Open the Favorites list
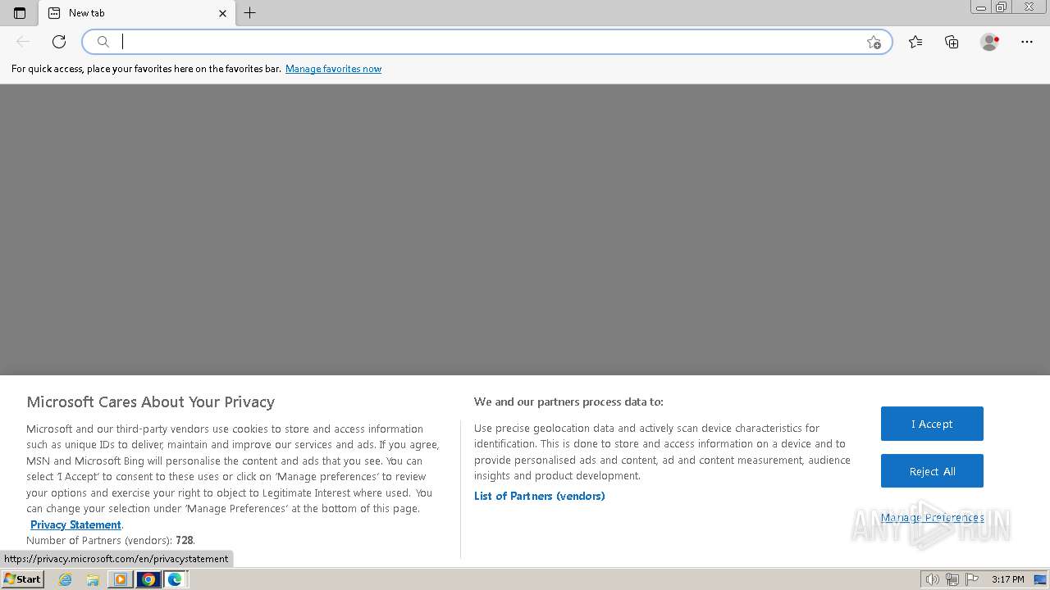Viewport: 1050px width, 590px height. pos(915,42)
